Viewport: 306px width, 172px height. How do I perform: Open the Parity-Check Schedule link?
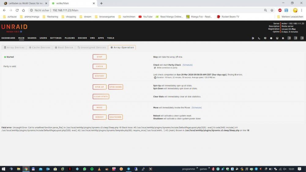(x=188, y=65)
